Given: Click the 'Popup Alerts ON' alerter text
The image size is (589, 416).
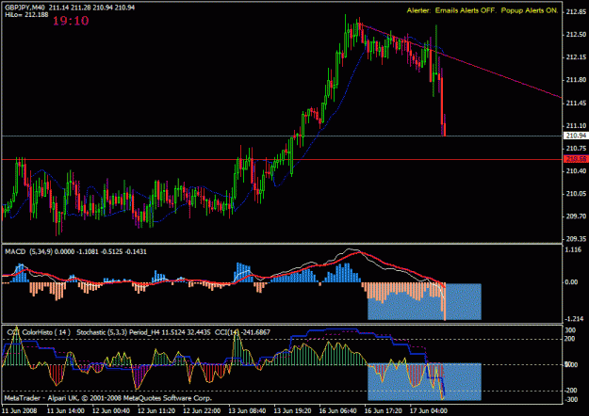Looking at the screenshot, I should 530,10.
